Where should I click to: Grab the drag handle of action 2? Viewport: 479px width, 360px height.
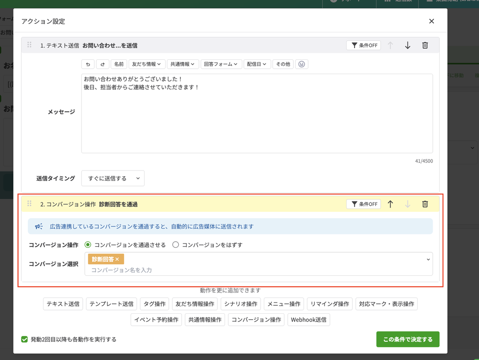point(29,203)
